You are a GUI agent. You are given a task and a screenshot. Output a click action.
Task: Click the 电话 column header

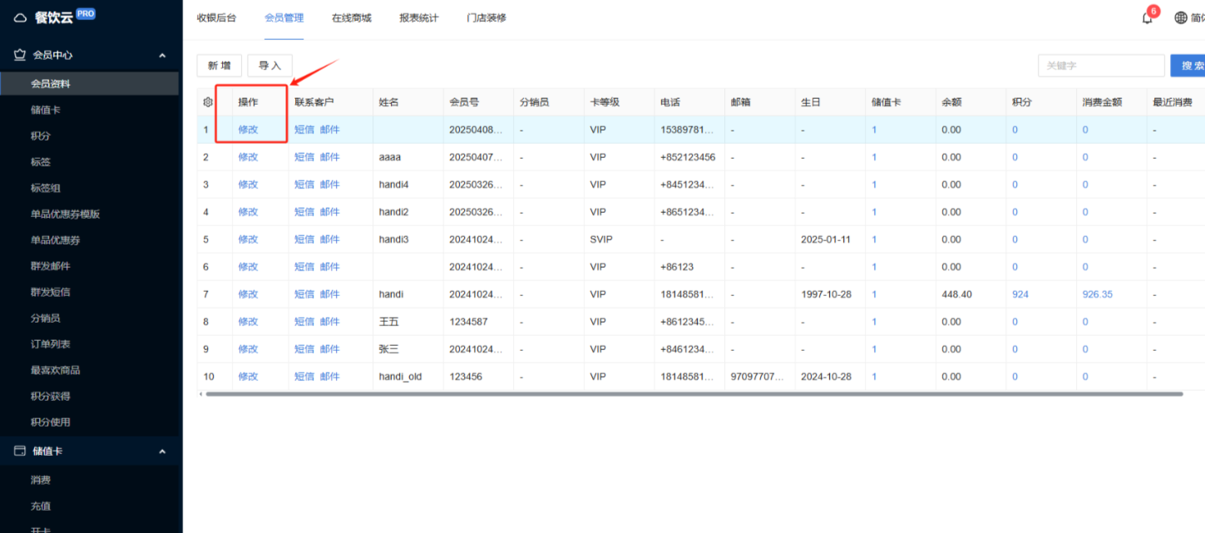tap(670, 102)
